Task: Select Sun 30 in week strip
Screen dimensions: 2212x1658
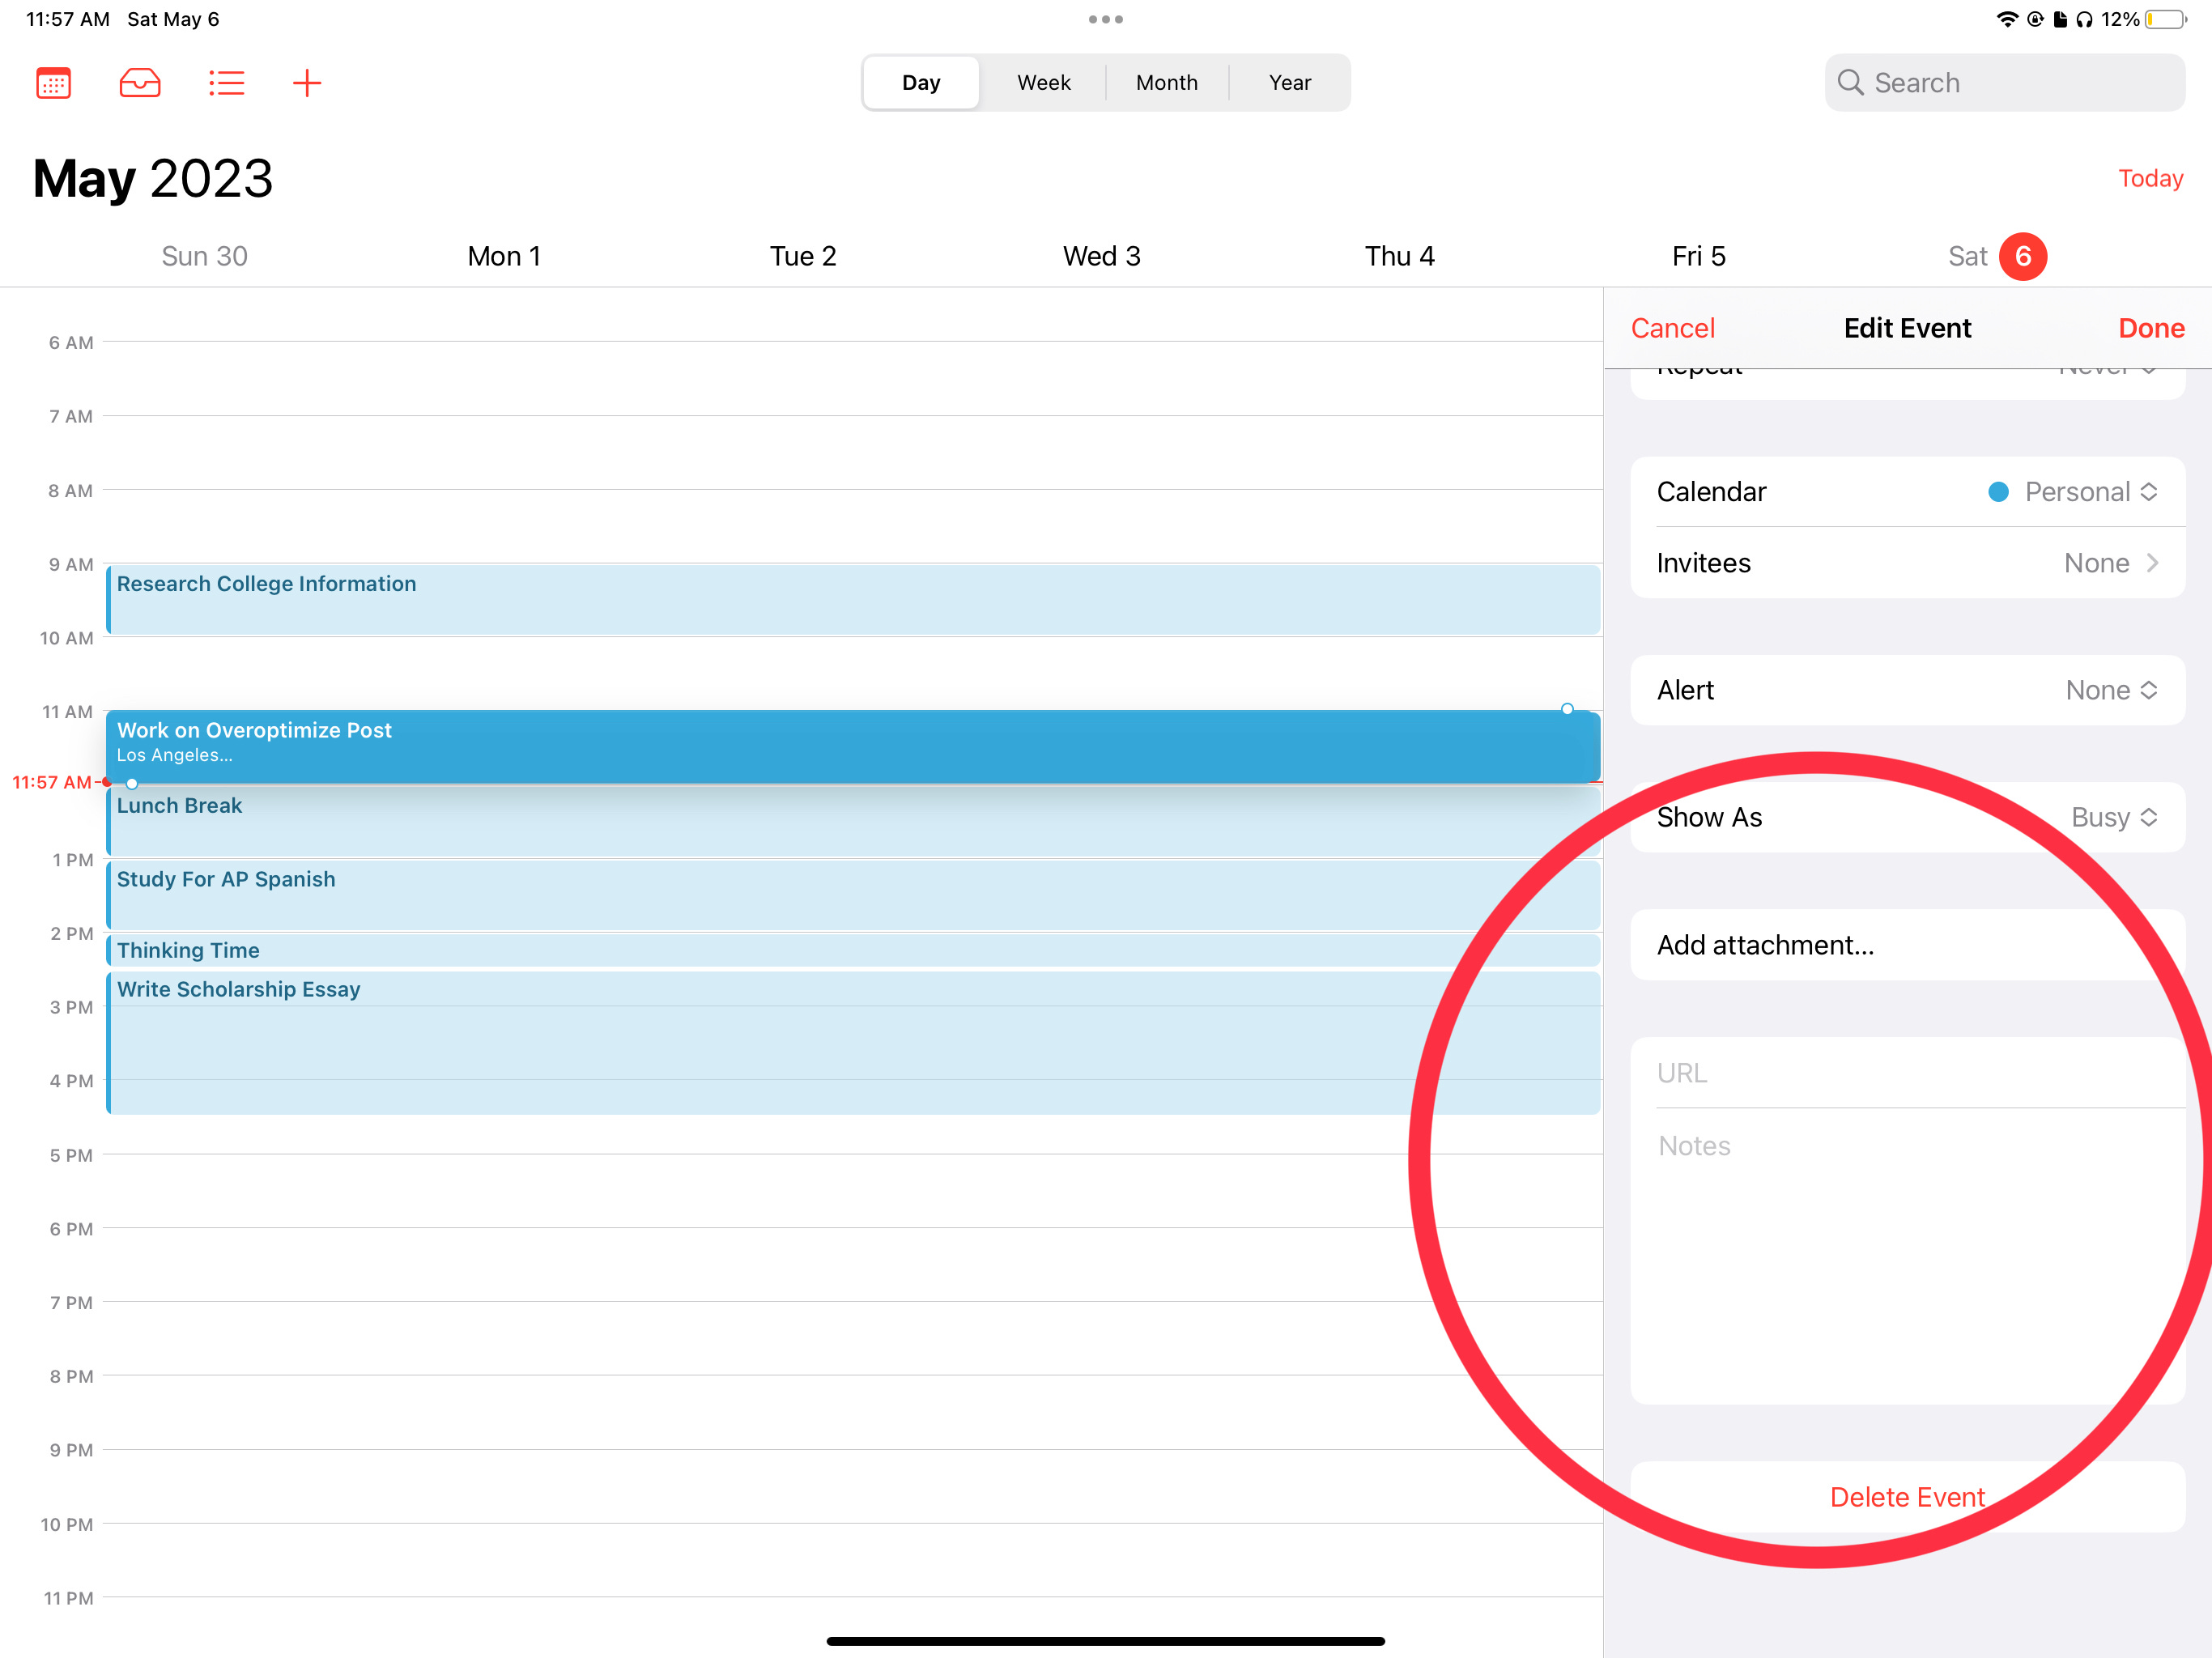Action: [x=205, y=256]
